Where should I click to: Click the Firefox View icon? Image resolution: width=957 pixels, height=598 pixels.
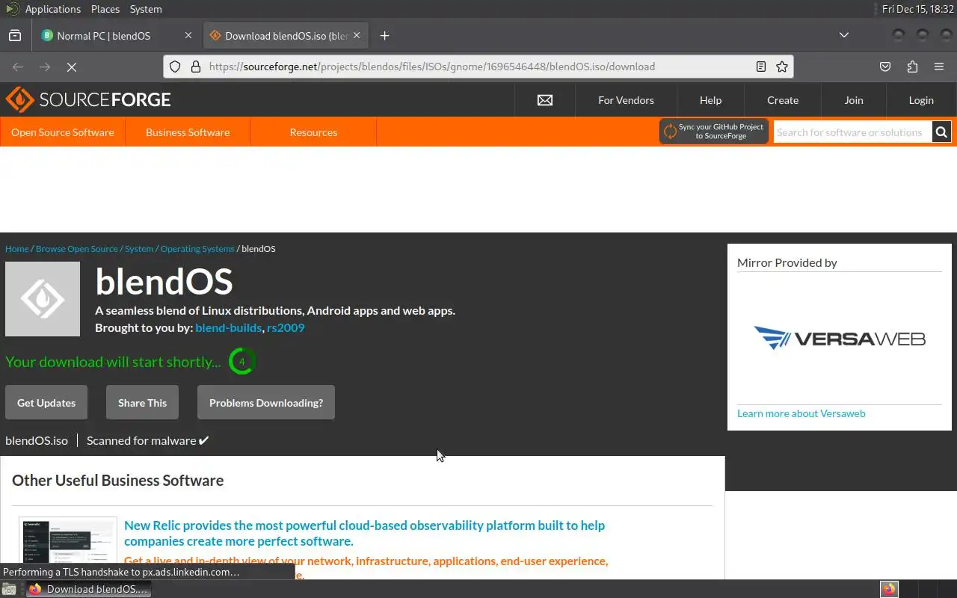(x=15, y=36)
